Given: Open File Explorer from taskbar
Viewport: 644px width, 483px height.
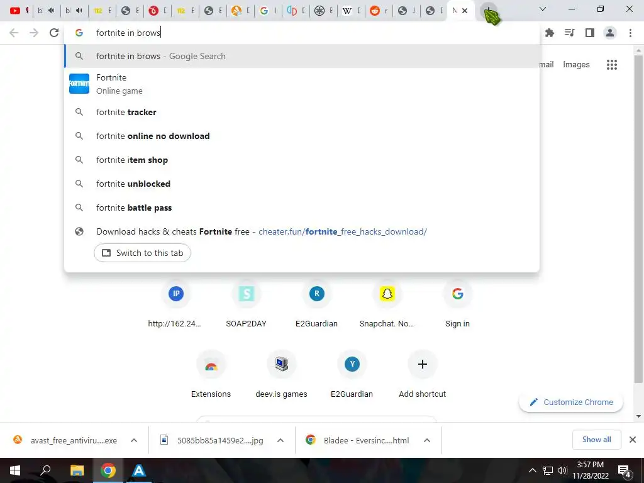Looking at the screenshot, I should click(77, 470).
